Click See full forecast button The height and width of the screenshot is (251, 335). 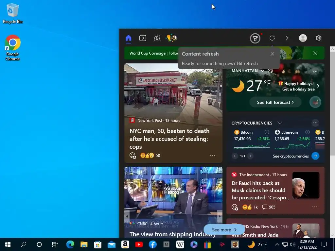pyautogui.click(x=275, y=102)
